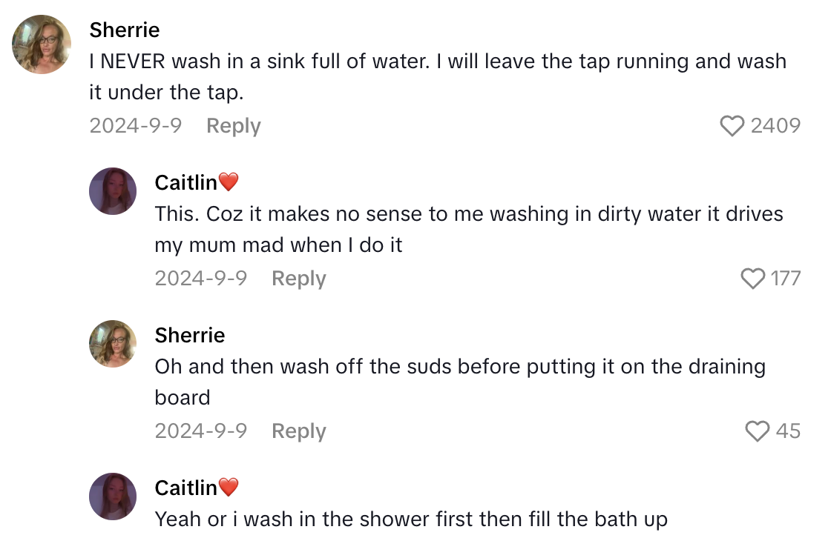The width and height of the screenshot is (831, 538).
Task: Reply to Caitlin's dirty water comment
Action: click(298, 279)
